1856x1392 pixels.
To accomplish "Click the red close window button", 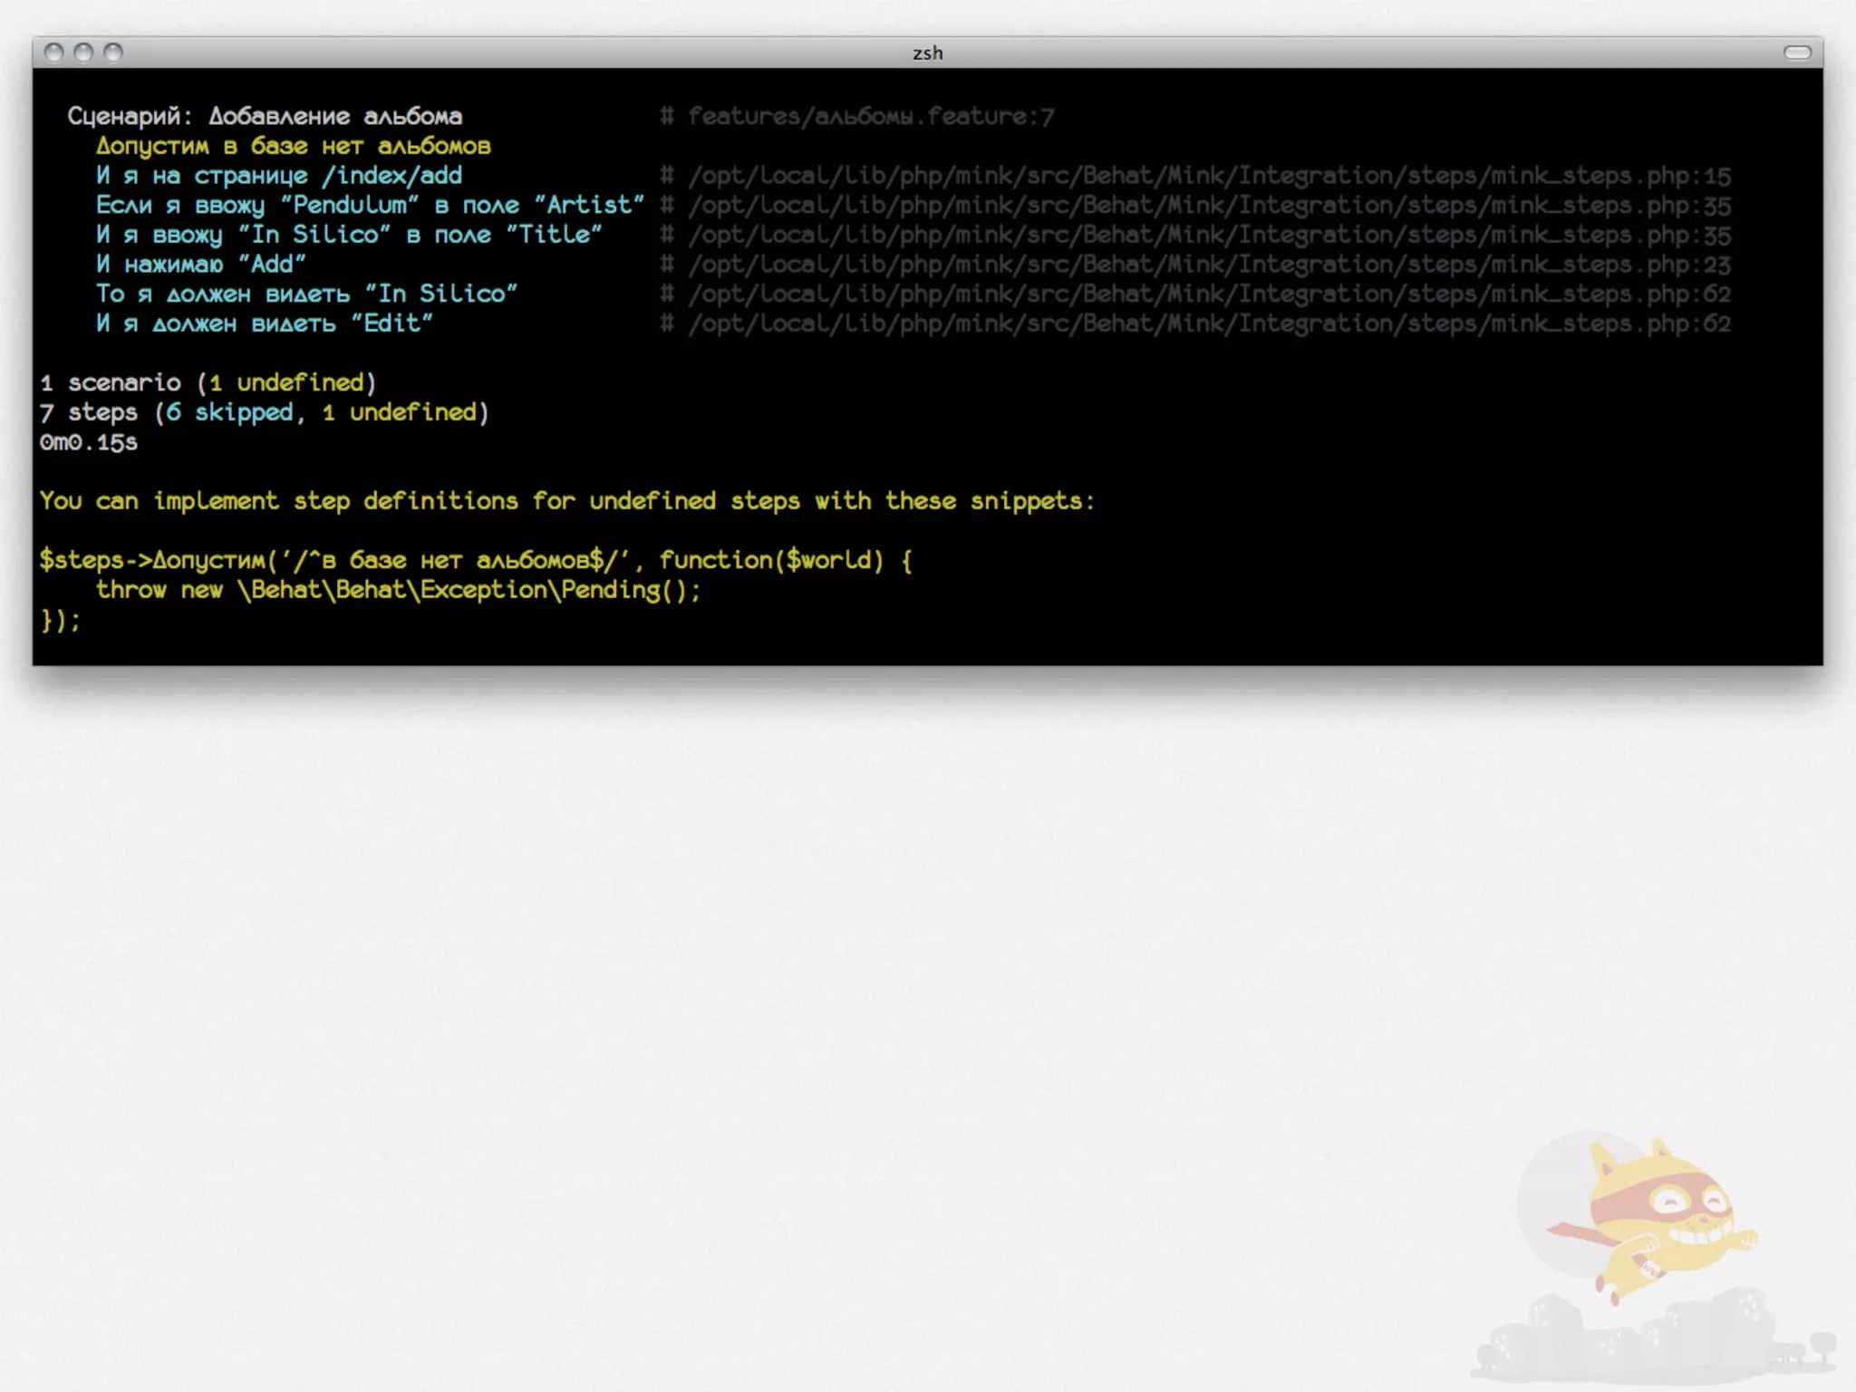I will click(x=54, y=53).
